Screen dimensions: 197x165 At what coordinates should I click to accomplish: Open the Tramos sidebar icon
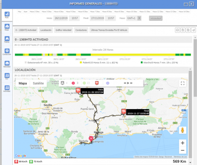(7, 39)
